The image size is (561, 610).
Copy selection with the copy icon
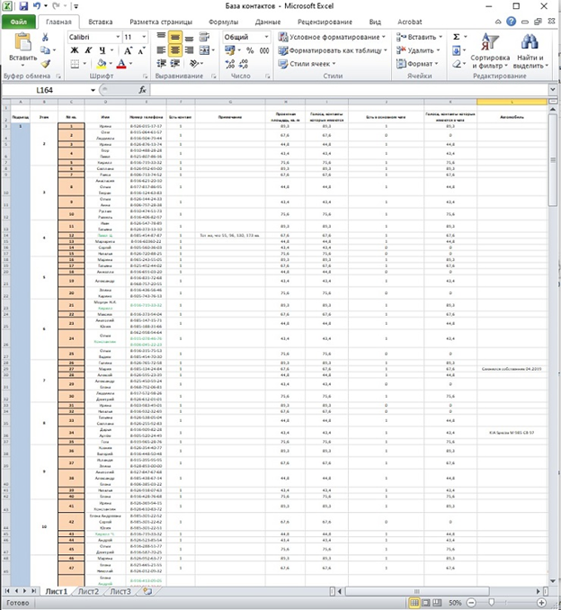tap(46, 49)
